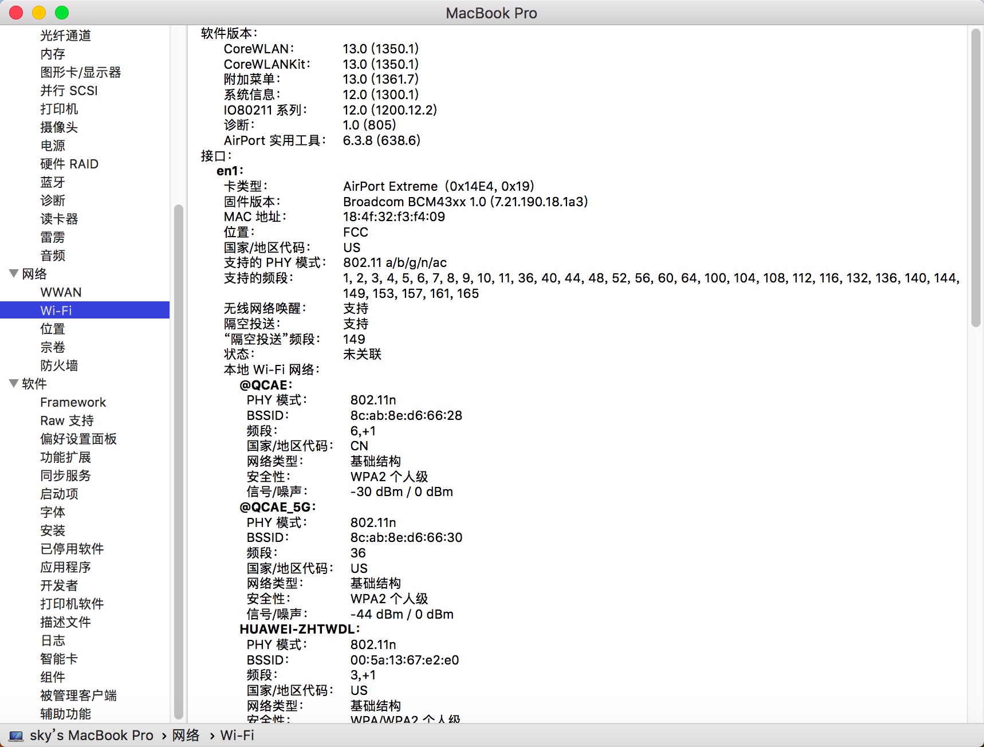984x747 pixels.
Task: Collapse the 网络 section triangle
Action: pyautogui.click(x=14, y=273)
